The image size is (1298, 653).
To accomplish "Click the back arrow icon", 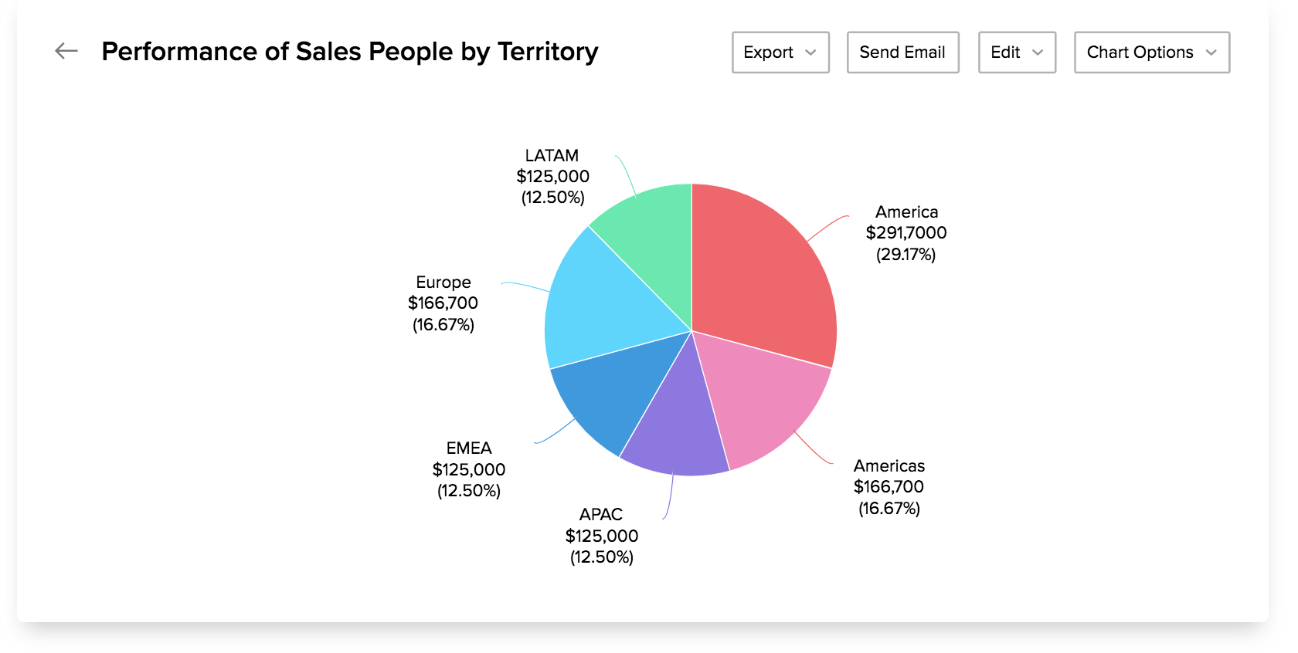I will 66,52.
